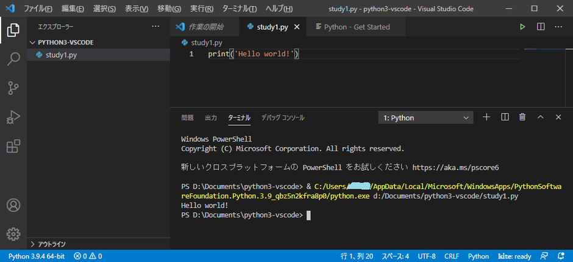Open the 実行 menu
The width and height of the screenshot is (573, 262).
(202, 9)
